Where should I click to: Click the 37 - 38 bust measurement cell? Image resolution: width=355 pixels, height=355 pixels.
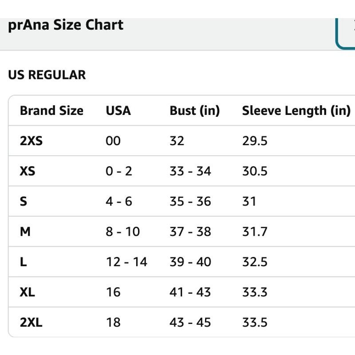(190, 232)
